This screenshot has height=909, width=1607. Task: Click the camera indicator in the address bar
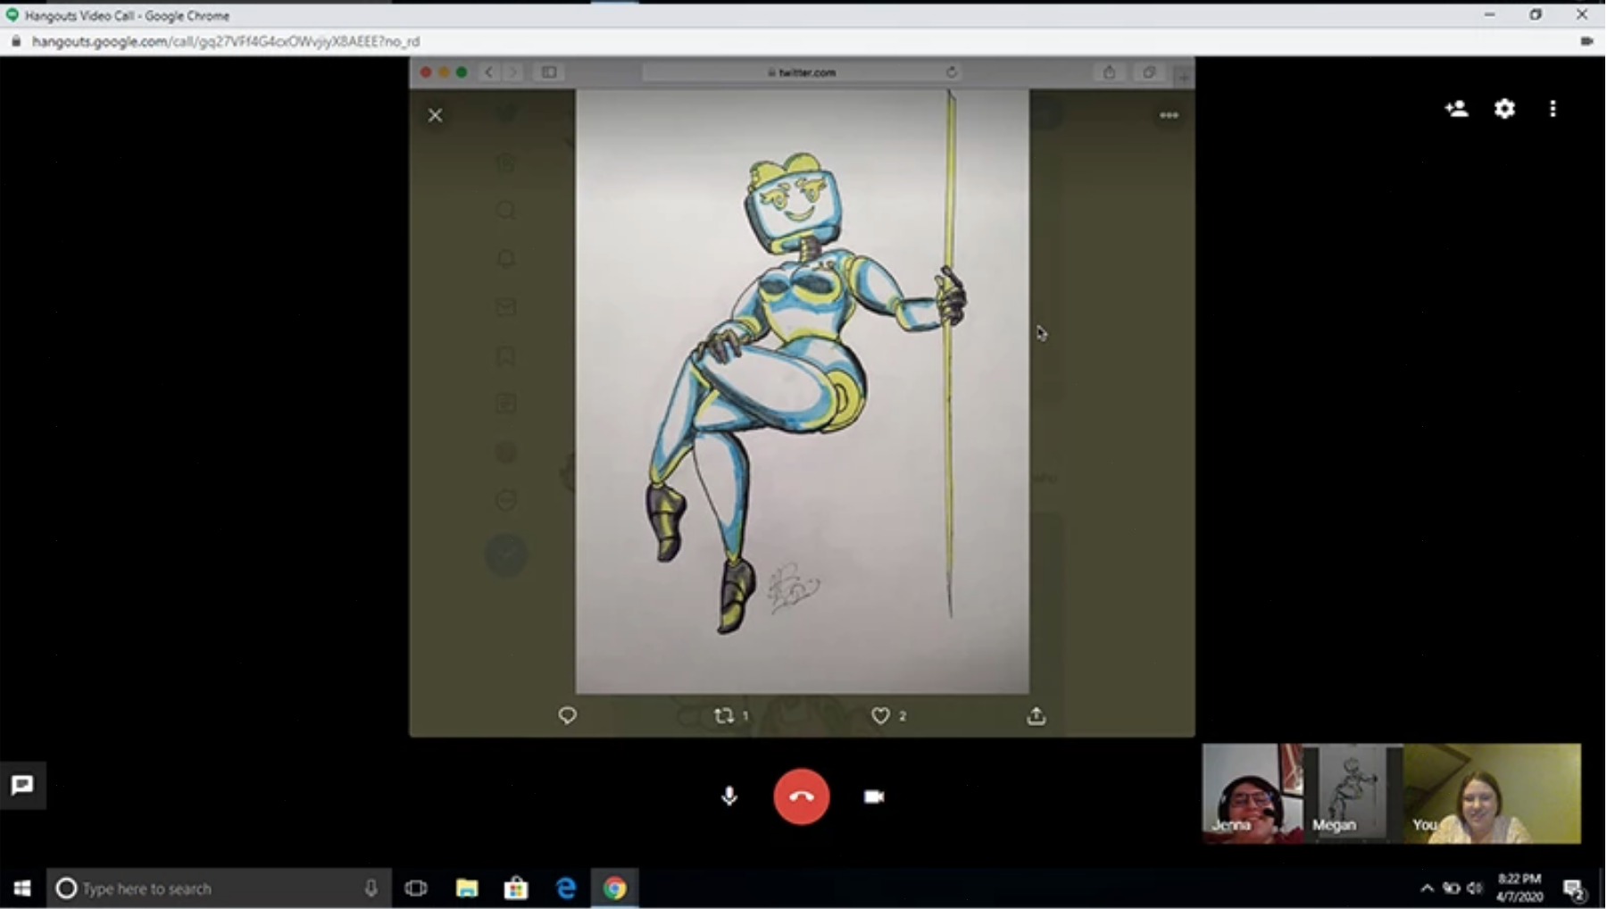(1586, 41)
